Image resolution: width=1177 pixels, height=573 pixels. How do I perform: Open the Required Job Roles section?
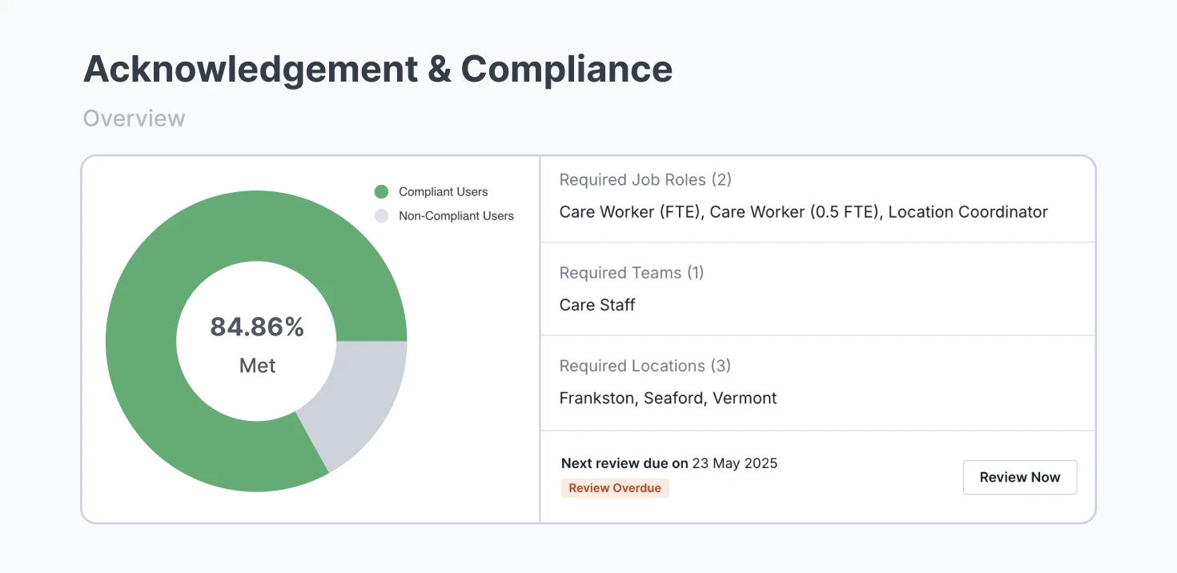point(645,179)
